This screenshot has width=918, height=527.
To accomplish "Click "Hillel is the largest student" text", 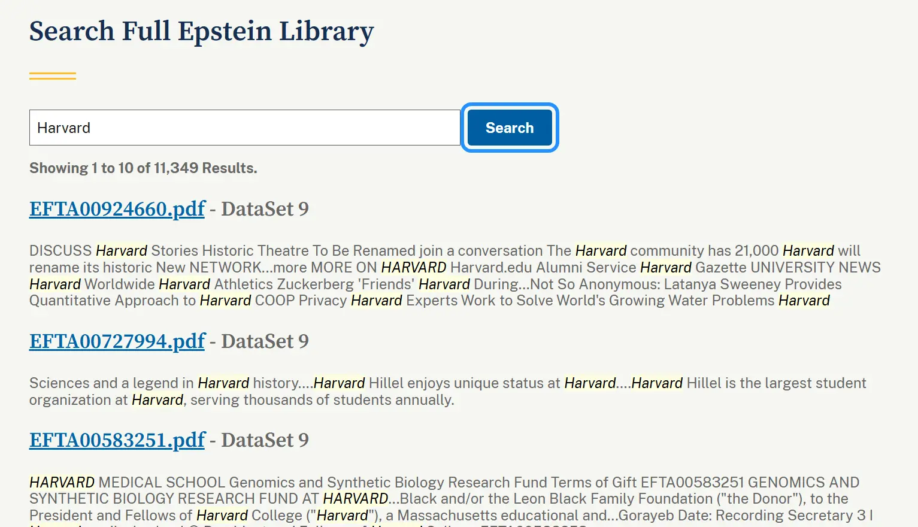I will [x=776, y=383].
